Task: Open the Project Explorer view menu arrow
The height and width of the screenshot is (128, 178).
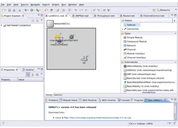Action: pyautogui.click(x=41, y=20)
